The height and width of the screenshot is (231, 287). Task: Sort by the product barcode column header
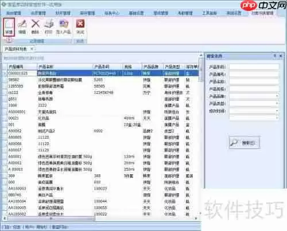(x=107, y=66)
